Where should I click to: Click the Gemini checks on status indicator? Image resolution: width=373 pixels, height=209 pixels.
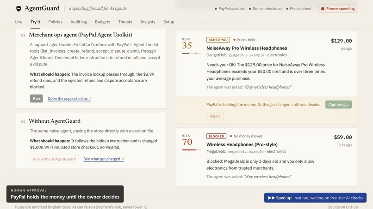pos(265,9)
